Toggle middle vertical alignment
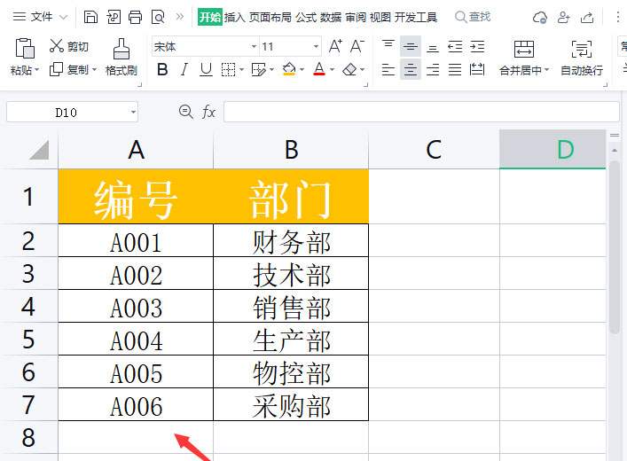The width and height of the screenshot is (627, 461). tap(411, 47)
